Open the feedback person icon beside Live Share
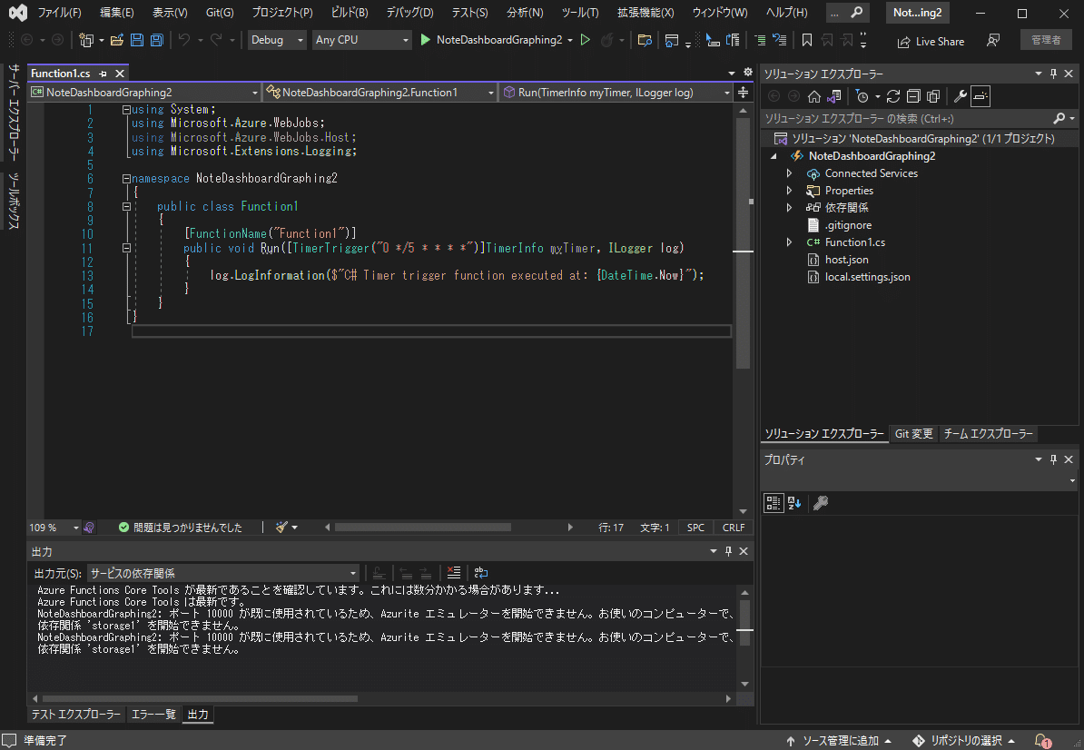Screen dimensions: 1084x750 coord(993,40)
